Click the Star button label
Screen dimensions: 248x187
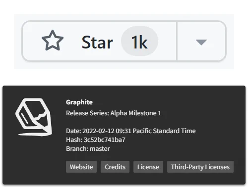coord(97,42)
